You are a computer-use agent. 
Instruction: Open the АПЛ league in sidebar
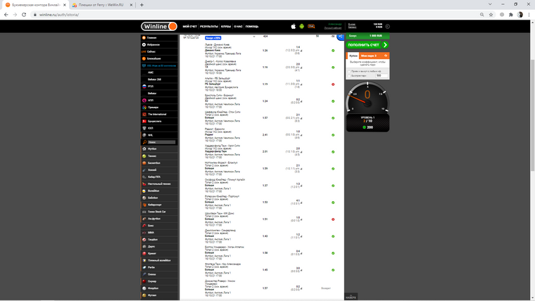pos(159,101)
